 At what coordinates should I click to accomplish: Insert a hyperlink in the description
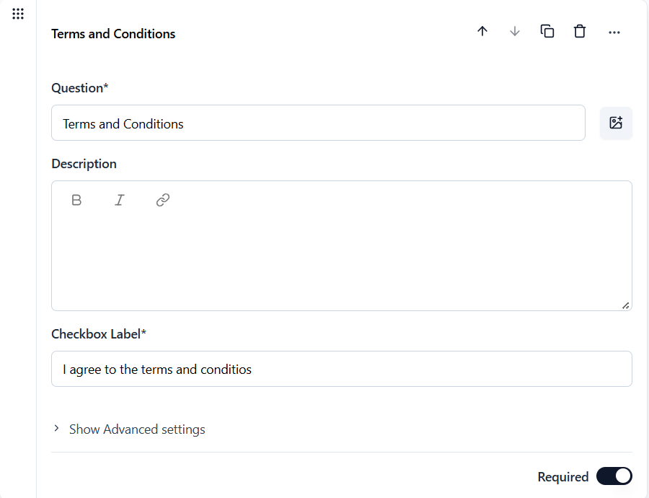click(x=162, y=200)
